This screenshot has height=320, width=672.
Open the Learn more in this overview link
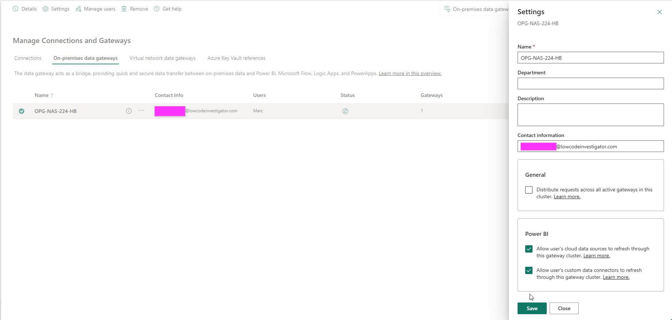410,73
